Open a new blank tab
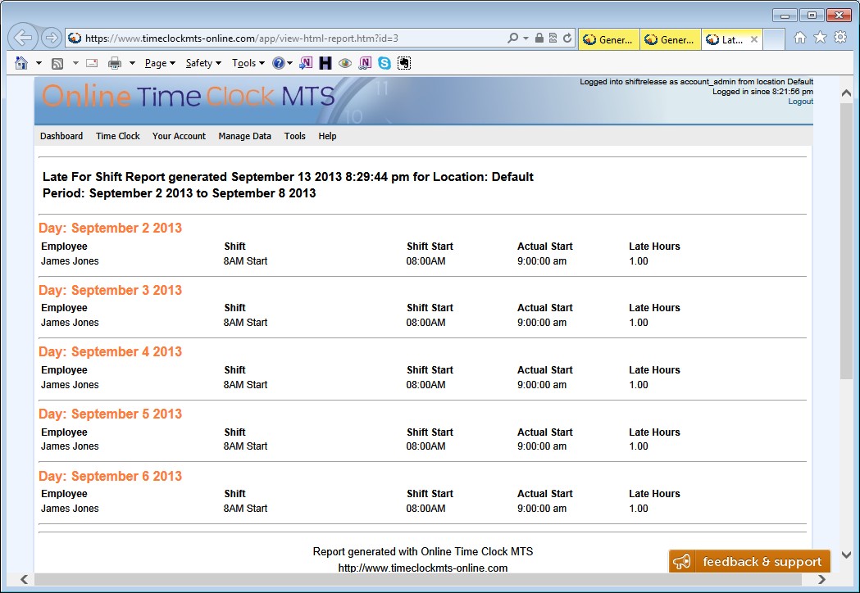Viewport: 860px width, 593px height. (x=773, y=39)
